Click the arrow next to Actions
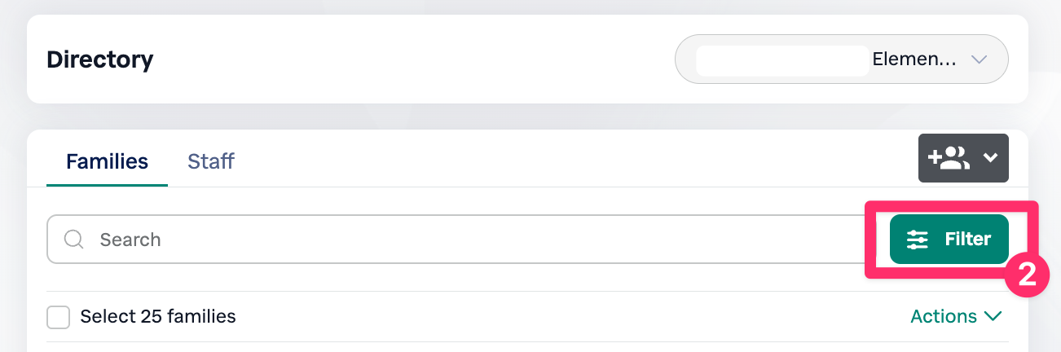 click(x=993, y=316)
